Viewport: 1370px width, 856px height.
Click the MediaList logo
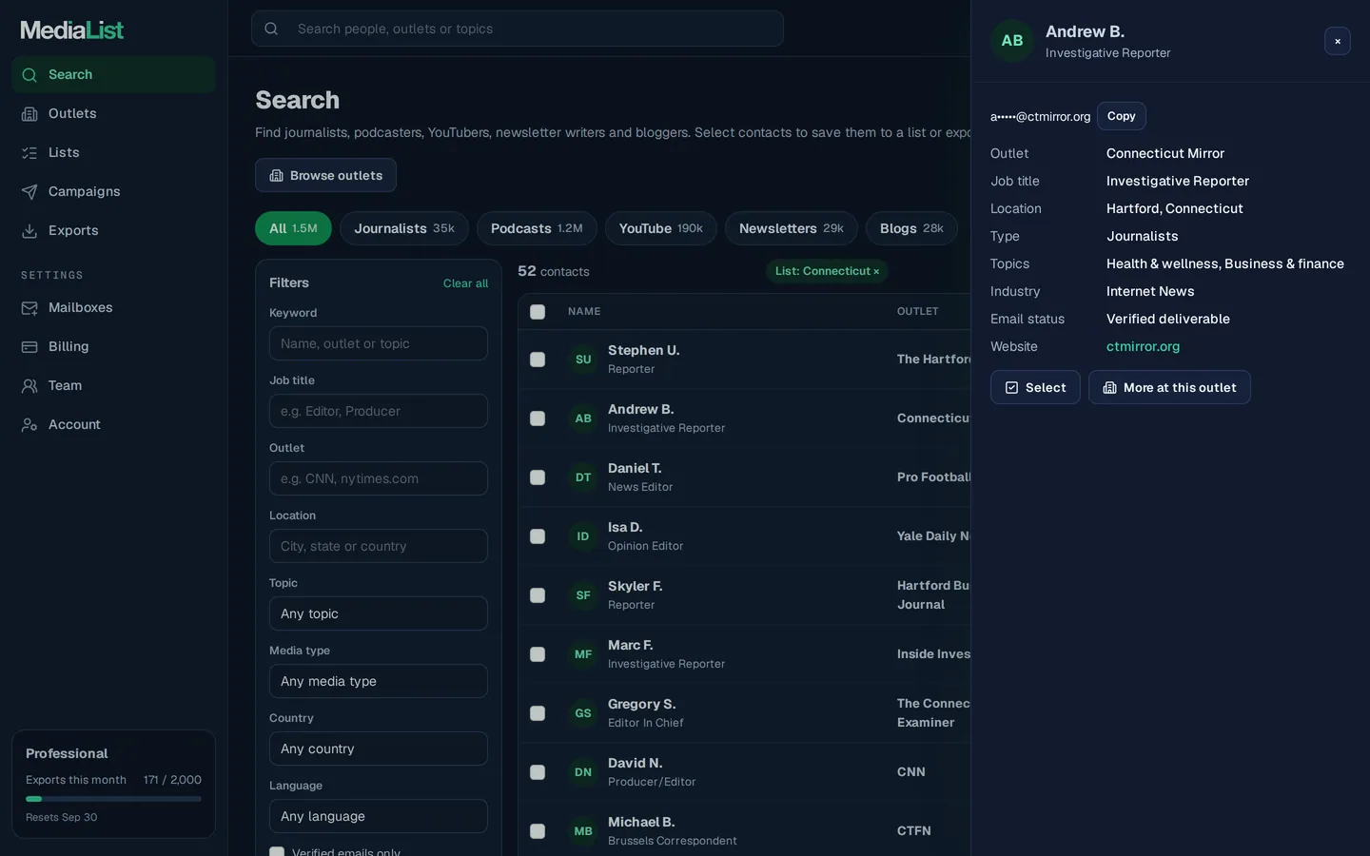pos(72,29)
